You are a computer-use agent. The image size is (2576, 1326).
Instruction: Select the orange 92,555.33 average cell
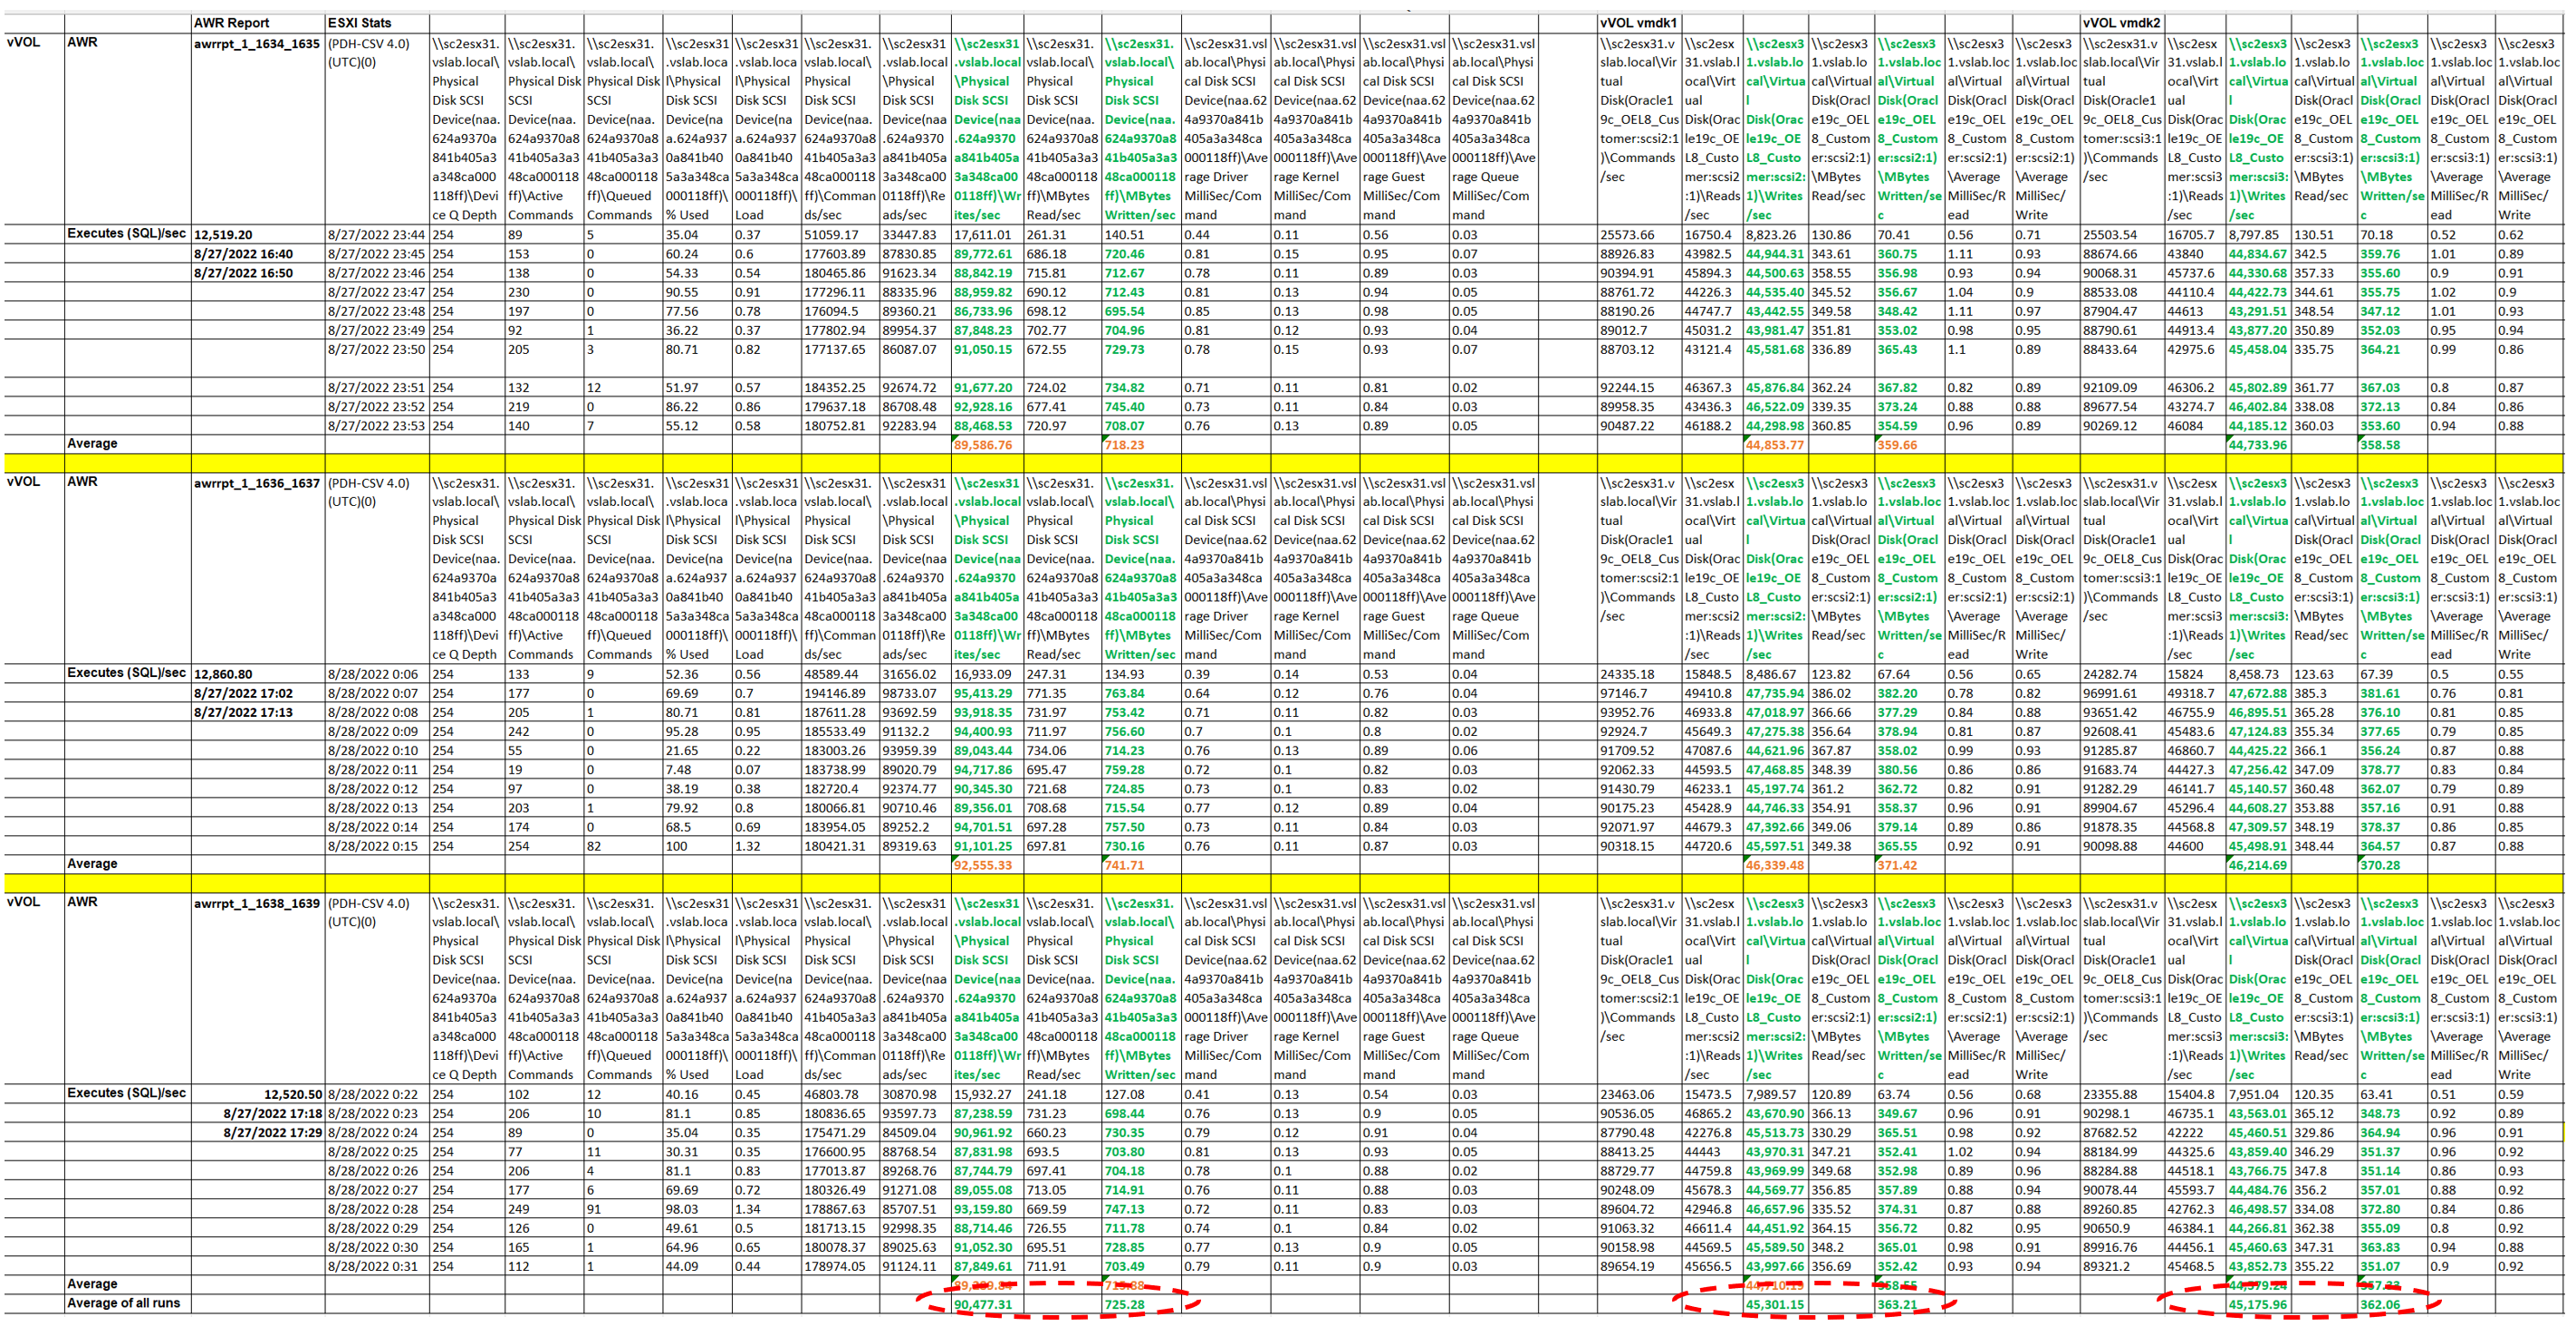pos(983,865)
